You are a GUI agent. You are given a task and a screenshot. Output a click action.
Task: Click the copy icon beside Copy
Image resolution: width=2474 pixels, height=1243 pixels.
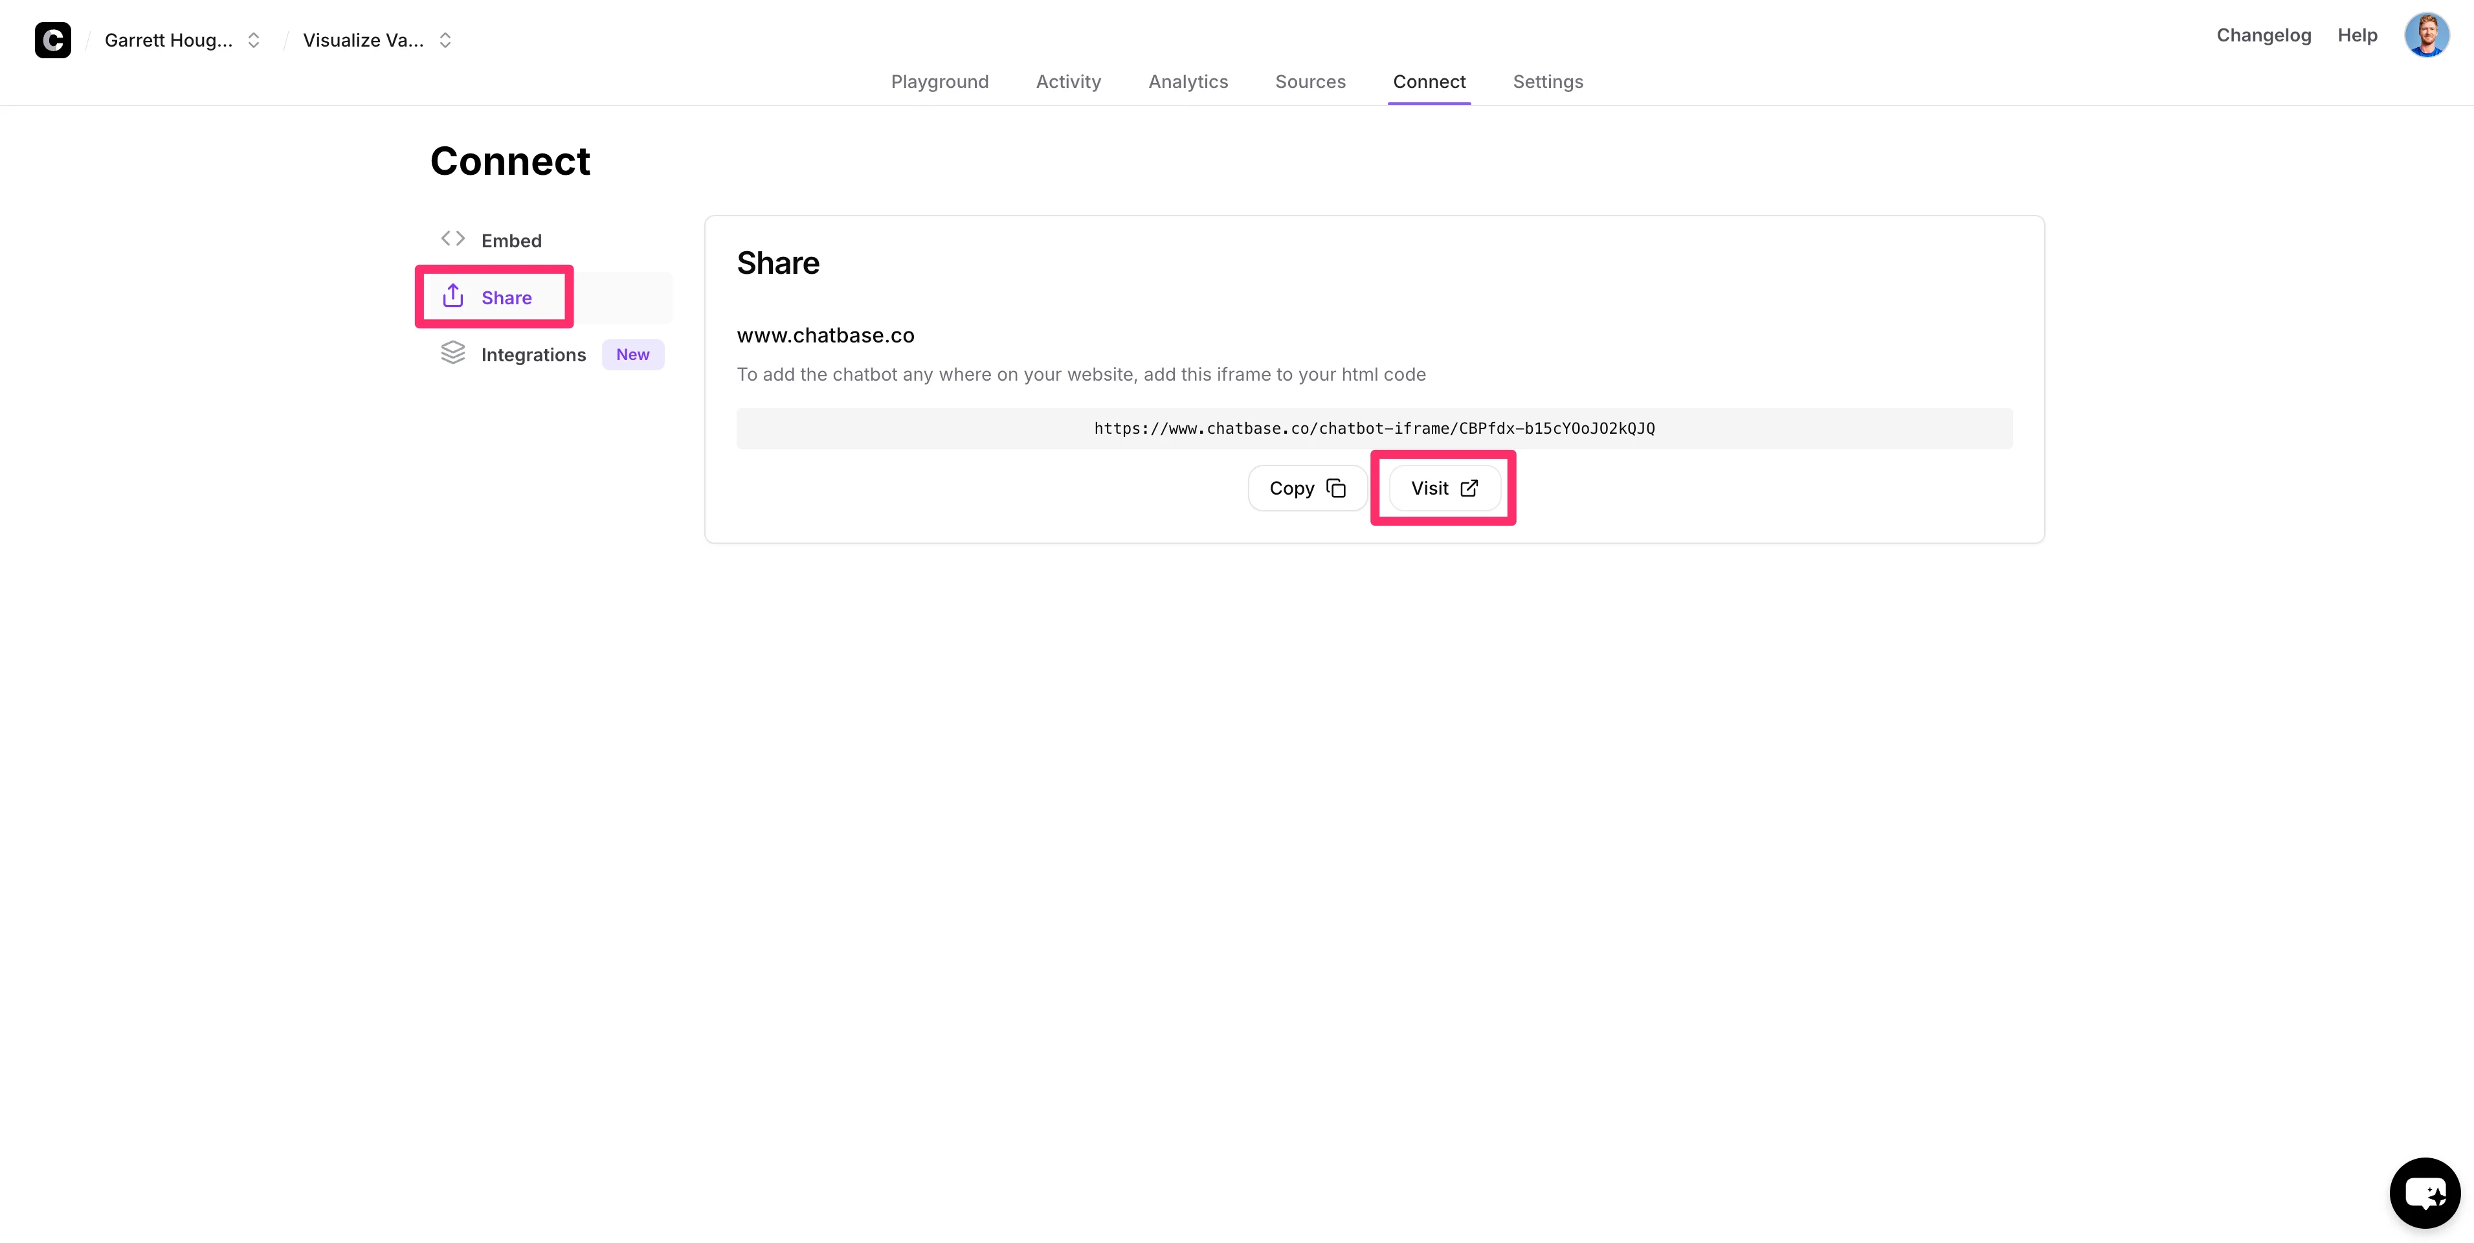click(1336, 488)
